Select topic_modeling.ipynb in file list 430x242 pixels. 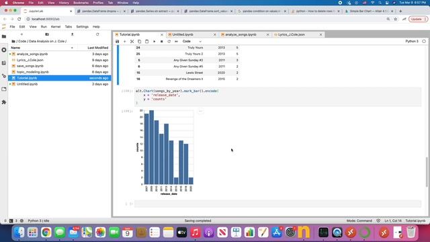(60, 72)
